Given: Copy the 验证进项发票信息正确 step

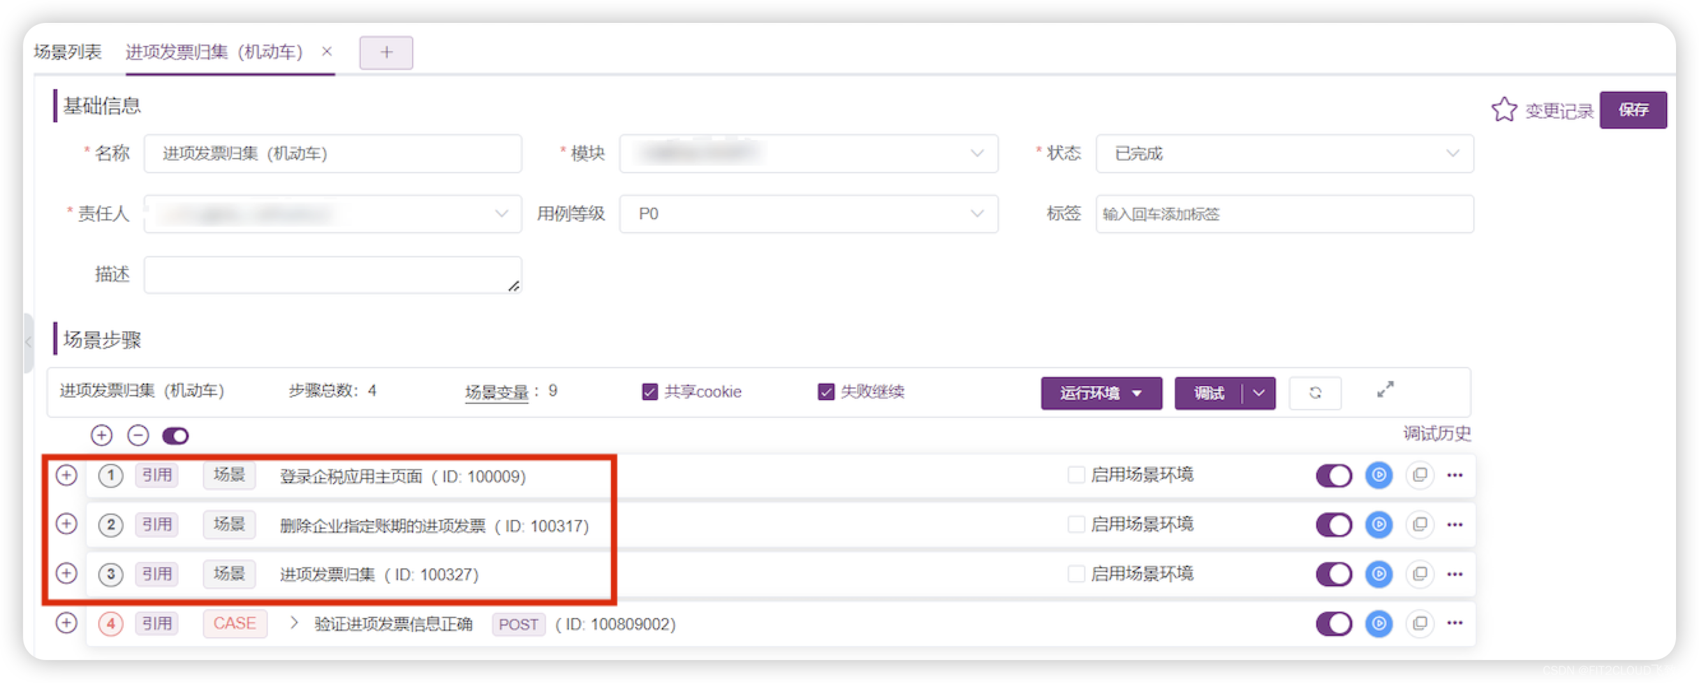Looking at the screenshot, I should click(1420, 623).
